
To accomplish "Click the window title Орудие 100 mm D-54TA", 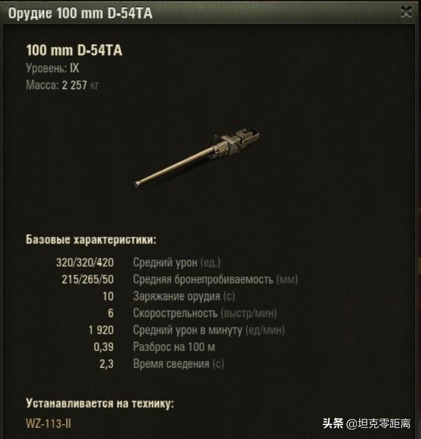I will click(x=80, y=13).
